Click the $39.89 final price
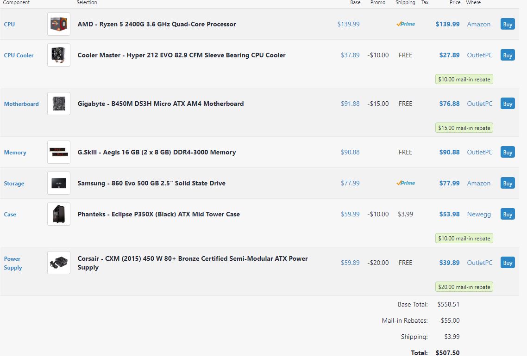Screen dimensions: 527x356 tap(449, 263)
